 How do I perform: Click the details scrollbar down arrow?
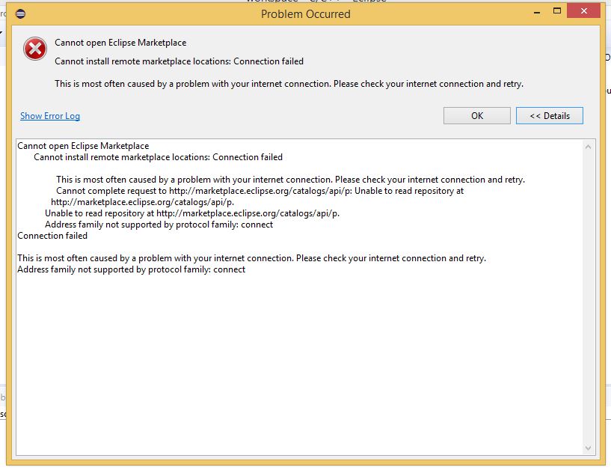(590, 448)
